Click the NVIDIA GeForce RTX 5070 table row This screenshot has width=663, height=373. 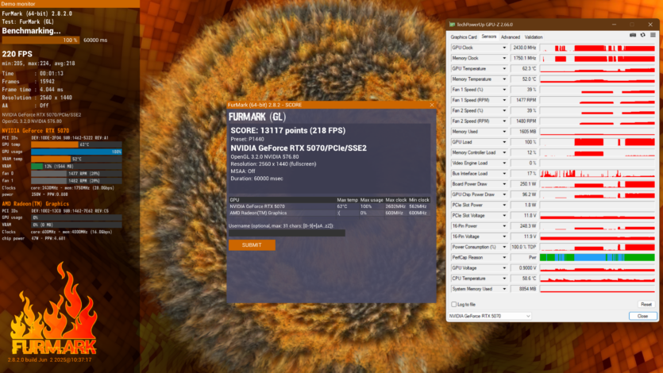[330, 206]
